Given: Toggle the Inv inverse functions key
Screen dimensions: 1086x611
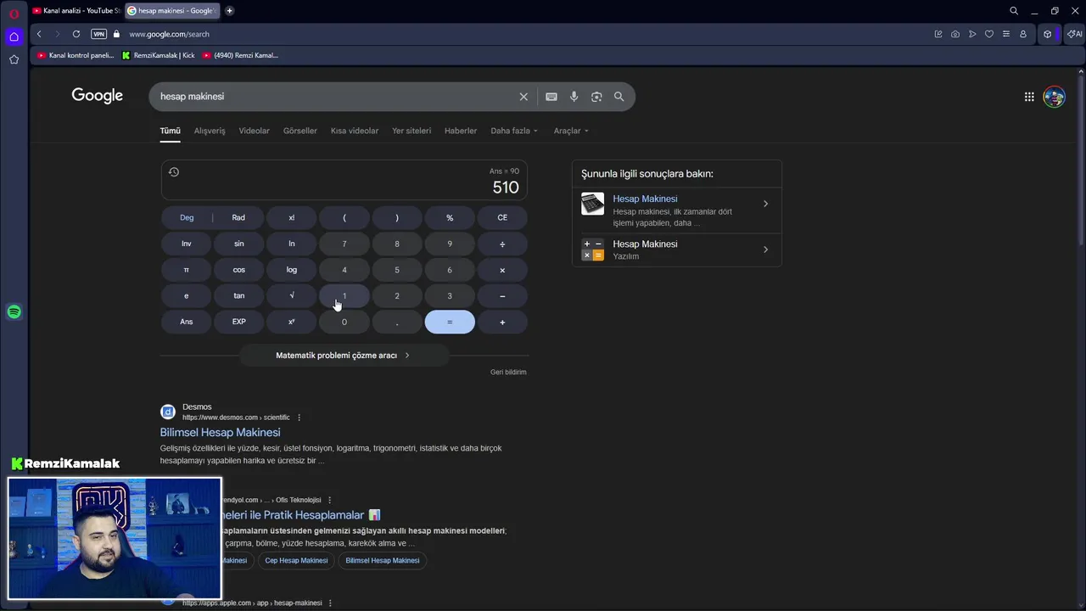Looking at the screenshot, I should pyautogui.click(x=187, y=244).
